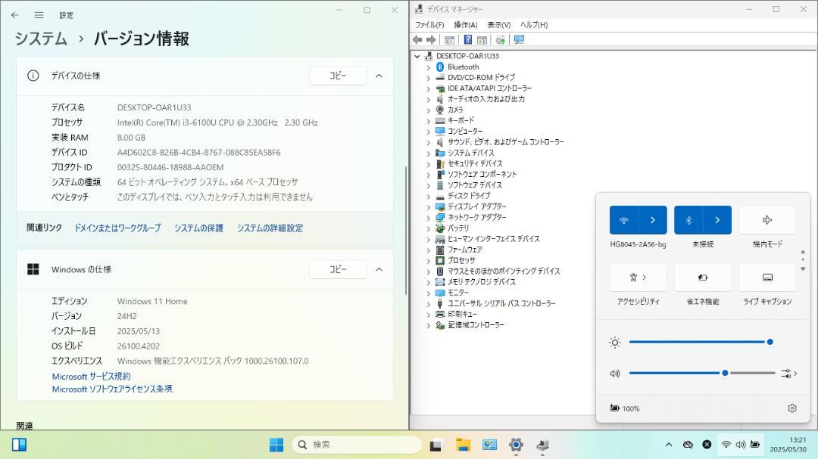Click the 印刷キュー printer icon

[440, 314]
